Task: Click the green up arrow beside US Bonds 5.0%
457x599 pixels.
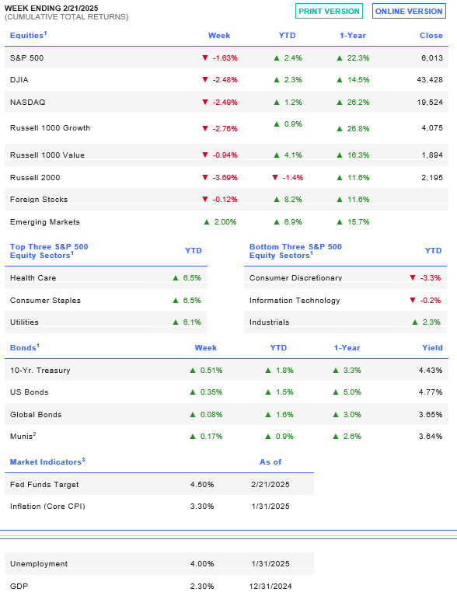Action: [336, 392]
